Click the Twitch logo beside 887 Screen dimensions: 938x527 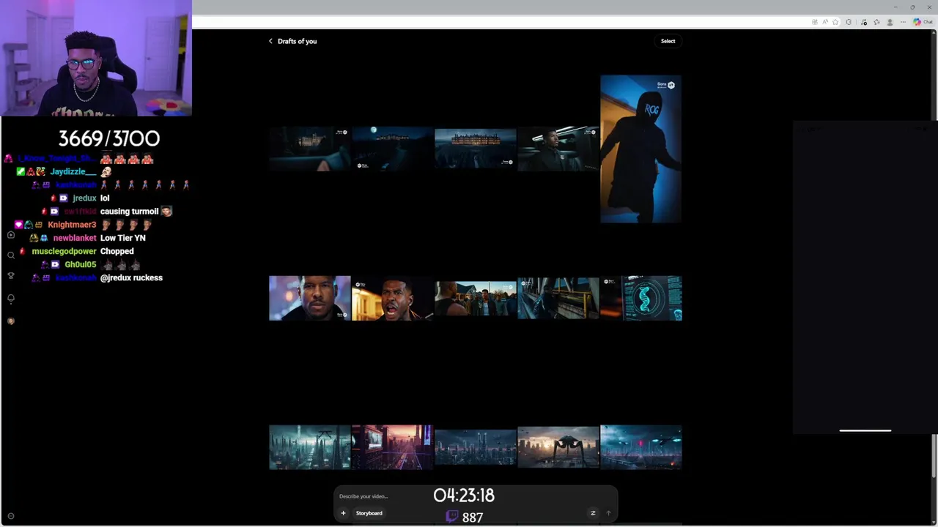[x=452, y=517]
